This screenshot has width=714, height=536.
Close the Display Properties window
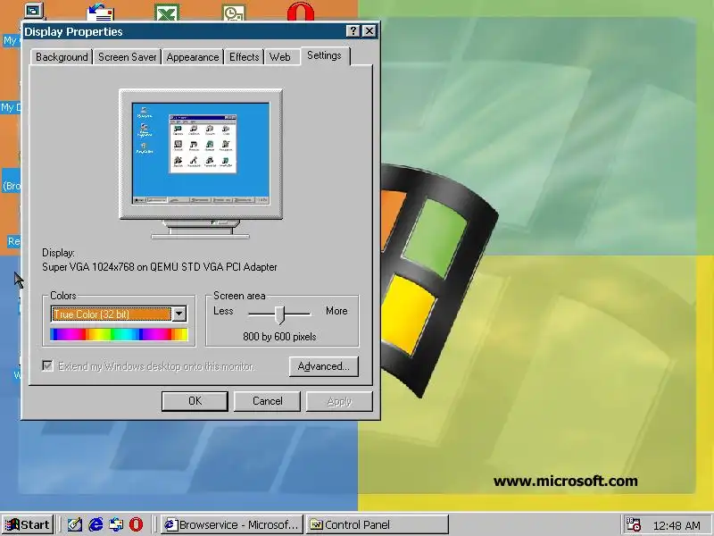tap(369, 31)
